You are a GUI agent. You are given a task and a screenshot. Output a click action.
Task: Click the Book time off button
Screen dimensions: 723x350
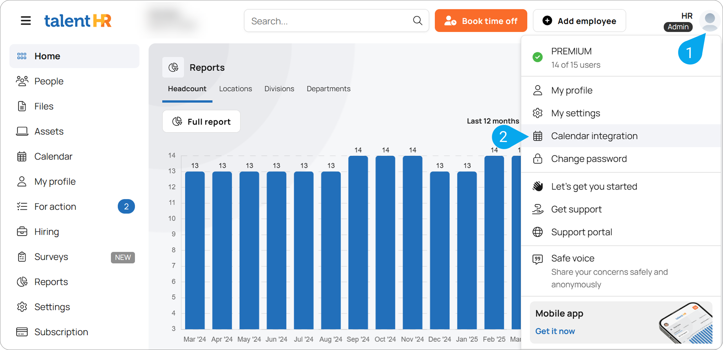(x=481, y=21)
